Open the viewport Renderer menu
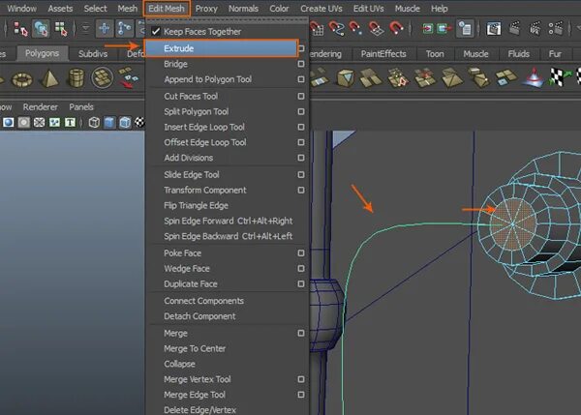581x415 pixels. tap(41, 107)
